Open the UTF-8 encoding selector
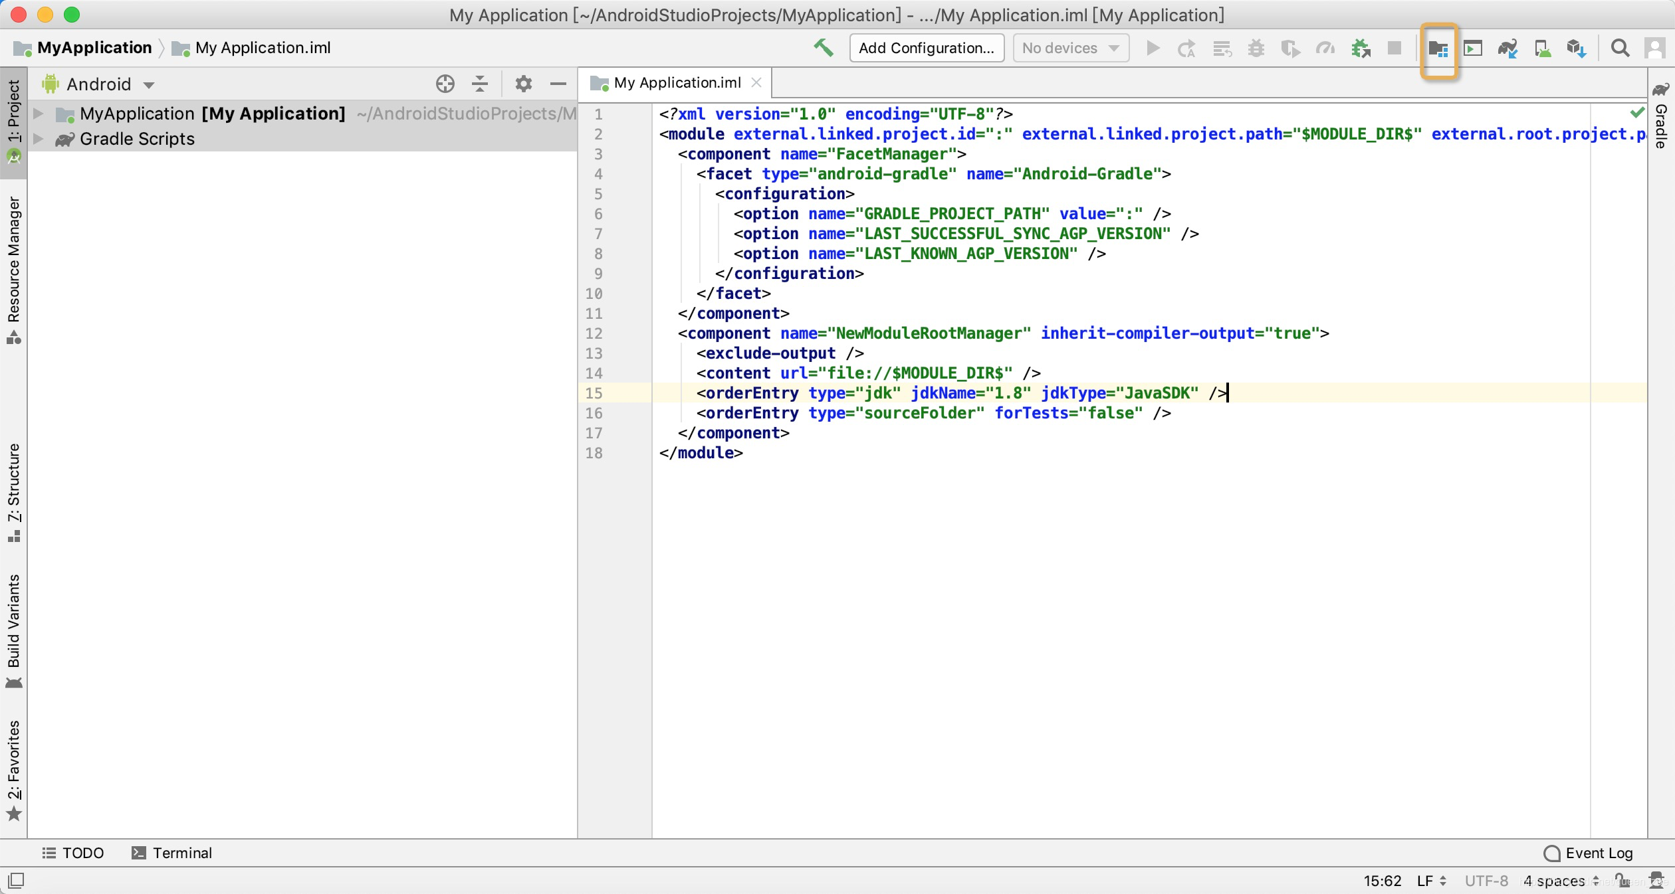Screen dimensions: 1675x894 (x=1486, y=881)
